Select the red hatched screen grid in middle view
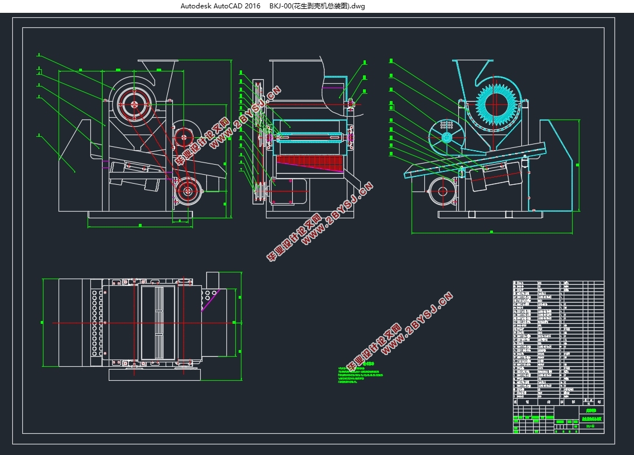The image size is (634, 455). pyautogui.click(x=310, y=163)
